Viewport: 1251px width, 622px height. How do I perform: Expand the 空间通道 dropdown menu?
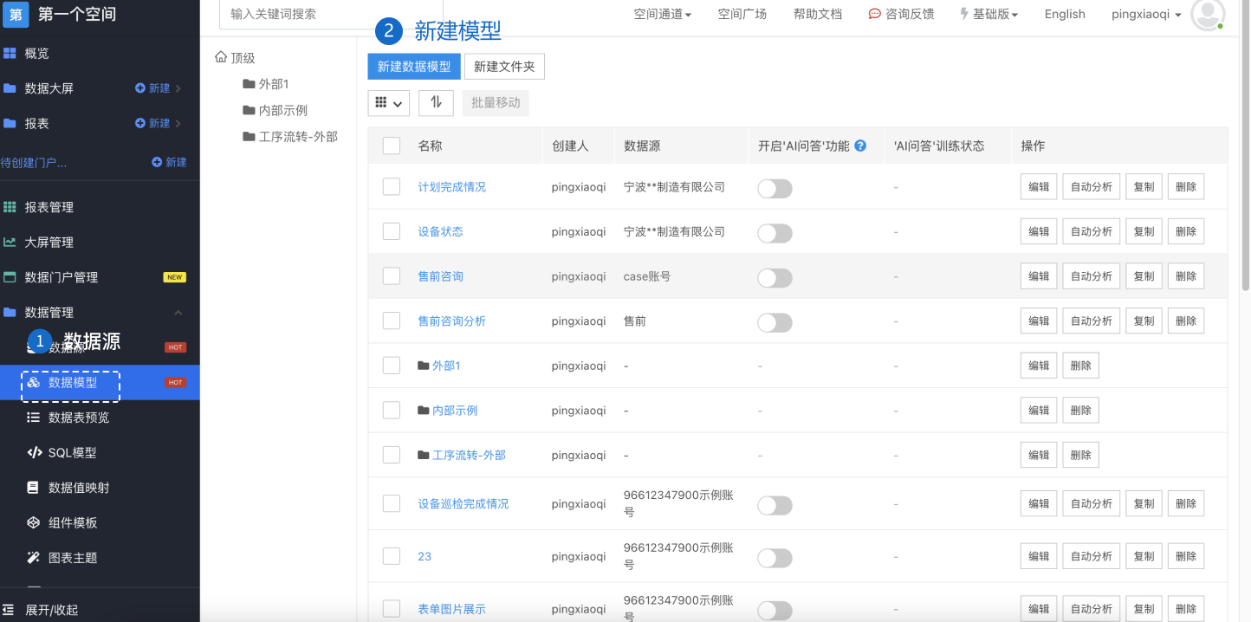tap(662, 15)
